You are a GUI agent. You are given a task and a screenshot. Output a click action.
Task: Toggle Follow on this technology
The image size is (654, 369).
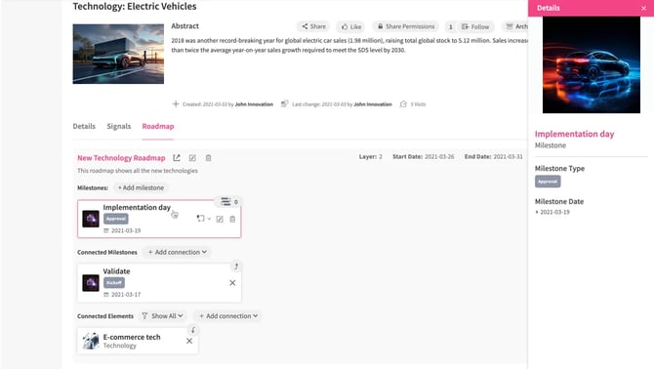475,26
